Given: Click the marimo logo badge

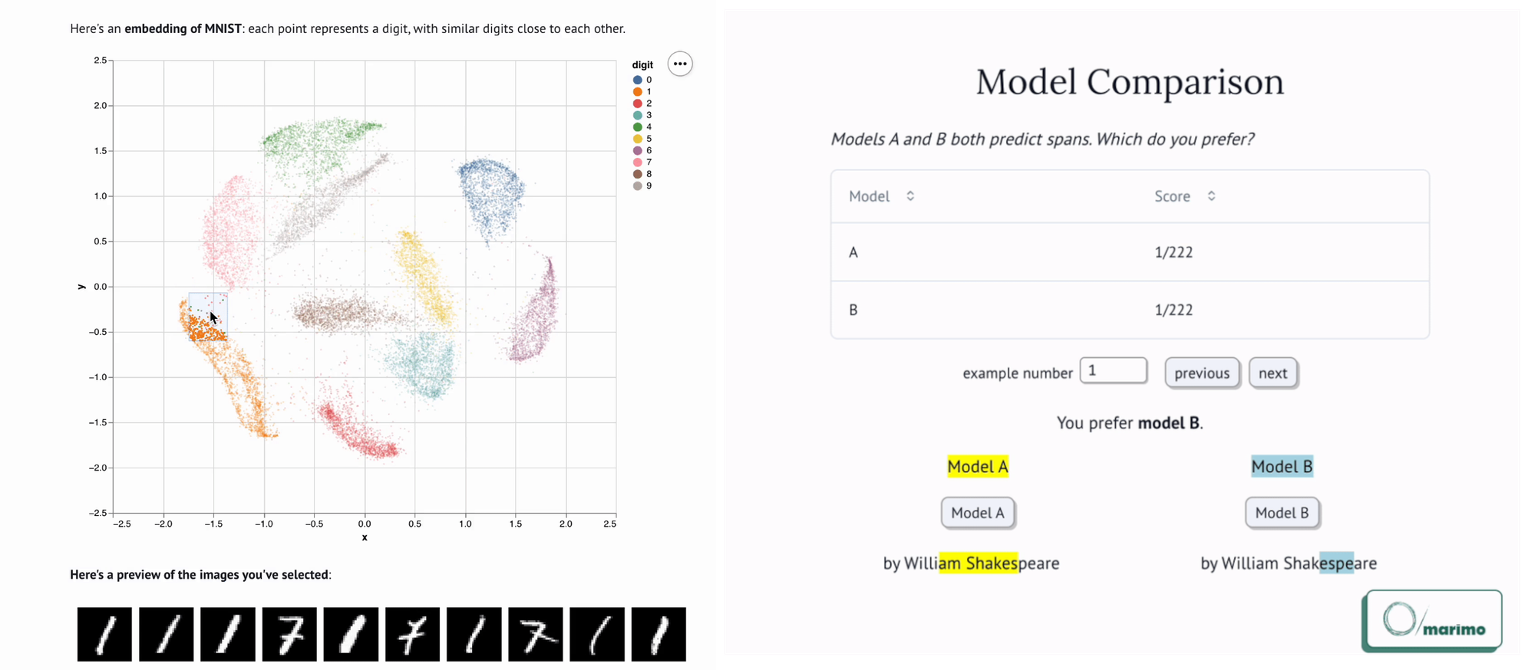Looking at the screenshot, I should [1432, 621].
